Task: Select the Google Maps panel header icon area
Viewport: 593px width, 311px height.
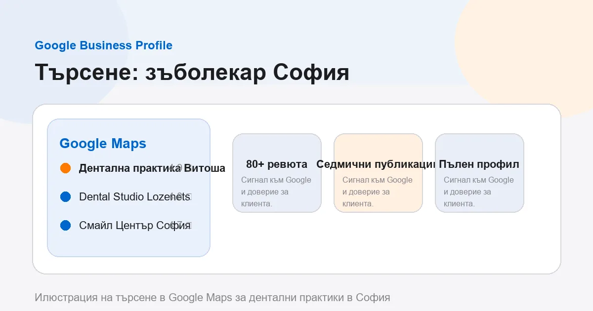Action: pos(102,144)
